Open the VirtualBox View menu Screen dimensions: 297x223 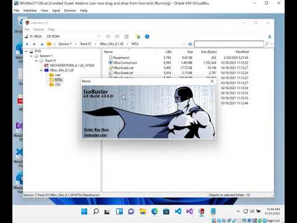coord(44,11)
